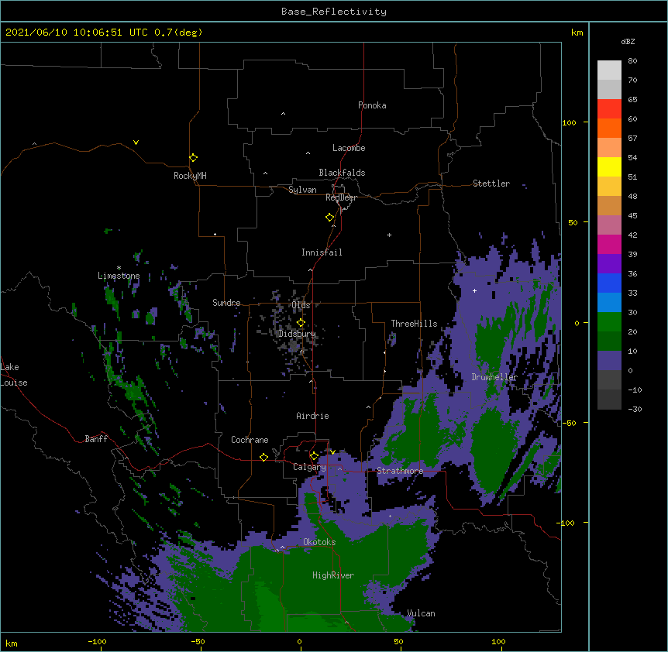Click the yellow V marker northwest of RockyMH
Screen dimensions: 668x652
pyautogui.click(x=136, y=142)
